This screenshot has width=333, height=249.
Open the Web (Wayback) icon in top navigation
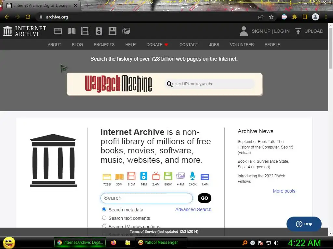tap(58, 31)
